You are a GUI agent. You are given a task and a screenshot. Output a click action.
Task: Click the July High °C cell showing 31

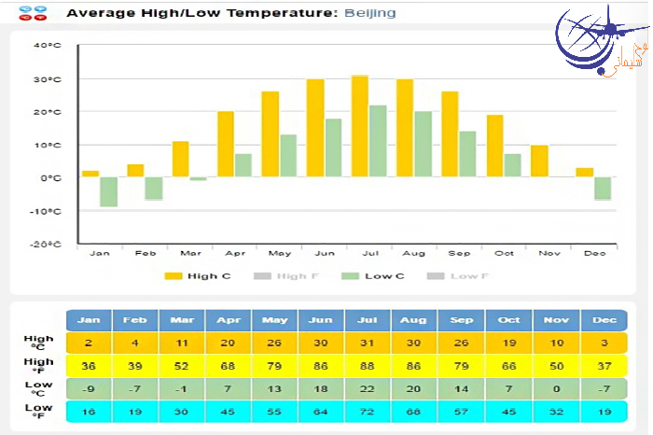[368, 344]
